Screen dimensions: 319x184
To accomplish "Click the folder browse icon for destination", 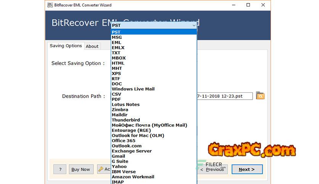I will pyautogui.click(x=260, y=96).
